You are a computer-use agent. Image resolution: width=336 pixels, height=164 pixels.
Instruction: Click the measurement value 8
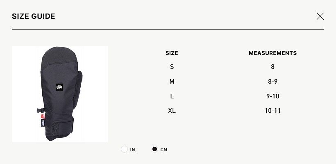click(x=272, y=67)
